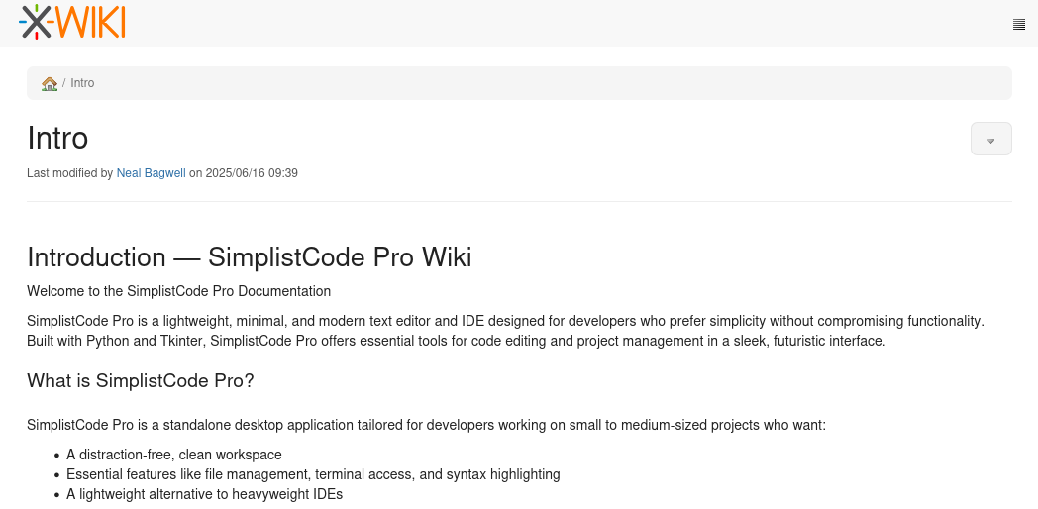This screenshot has height=509, width=1038.
Task: Select the Intro breadcrumb item
Action: [82, 83]
